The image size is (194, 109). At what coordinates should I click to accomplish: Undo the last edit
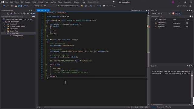click(x=25, y=6)
